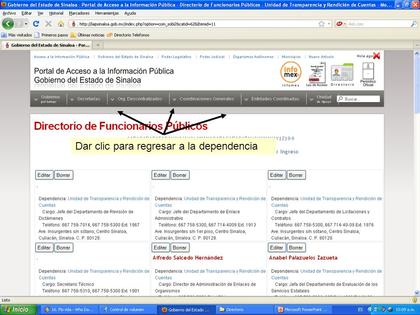This screenshot has height=315, width=420.
Task: Click Editar for Alfredo Salcedo Hernández
Action: point(161,248)
